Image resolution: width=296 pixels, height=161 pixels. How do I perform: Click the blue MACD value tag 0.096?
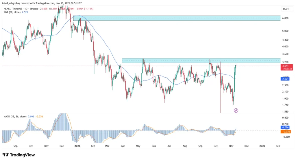[285, 127]
